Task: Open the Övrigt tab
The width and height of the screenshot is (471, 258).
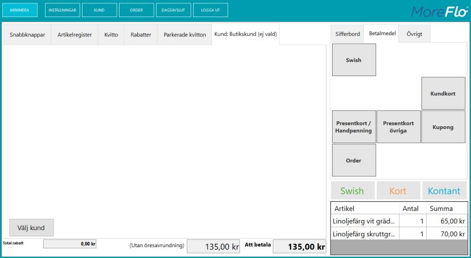Action: (x=415, y=34)
